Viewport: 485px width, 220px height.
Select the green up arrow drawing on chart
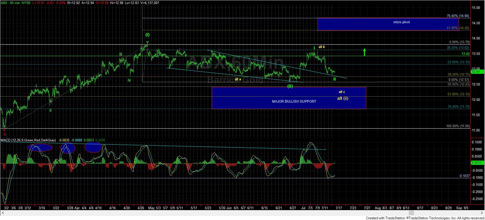[x=364, y=52]
